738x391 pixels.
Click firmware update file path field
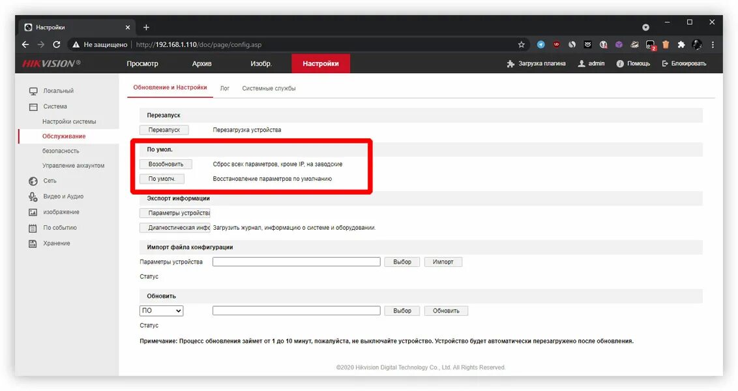tap(297, 311)
